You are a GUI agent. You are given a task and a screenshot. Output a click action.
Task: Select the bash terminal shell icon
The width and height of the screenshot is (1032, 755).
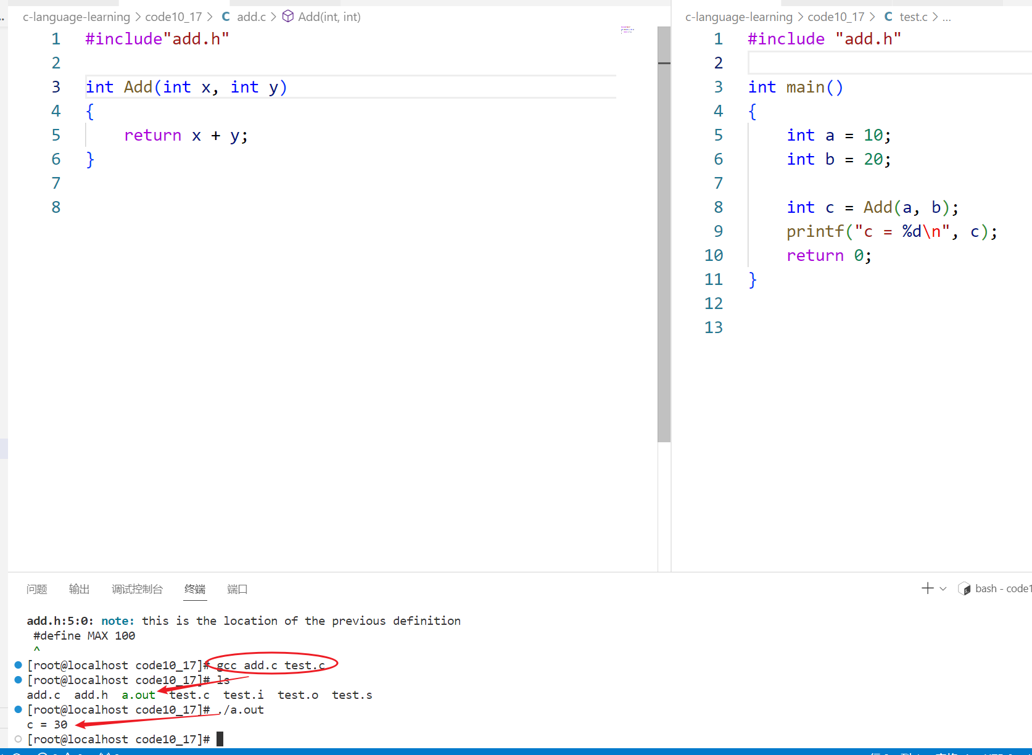coord(964,589)
